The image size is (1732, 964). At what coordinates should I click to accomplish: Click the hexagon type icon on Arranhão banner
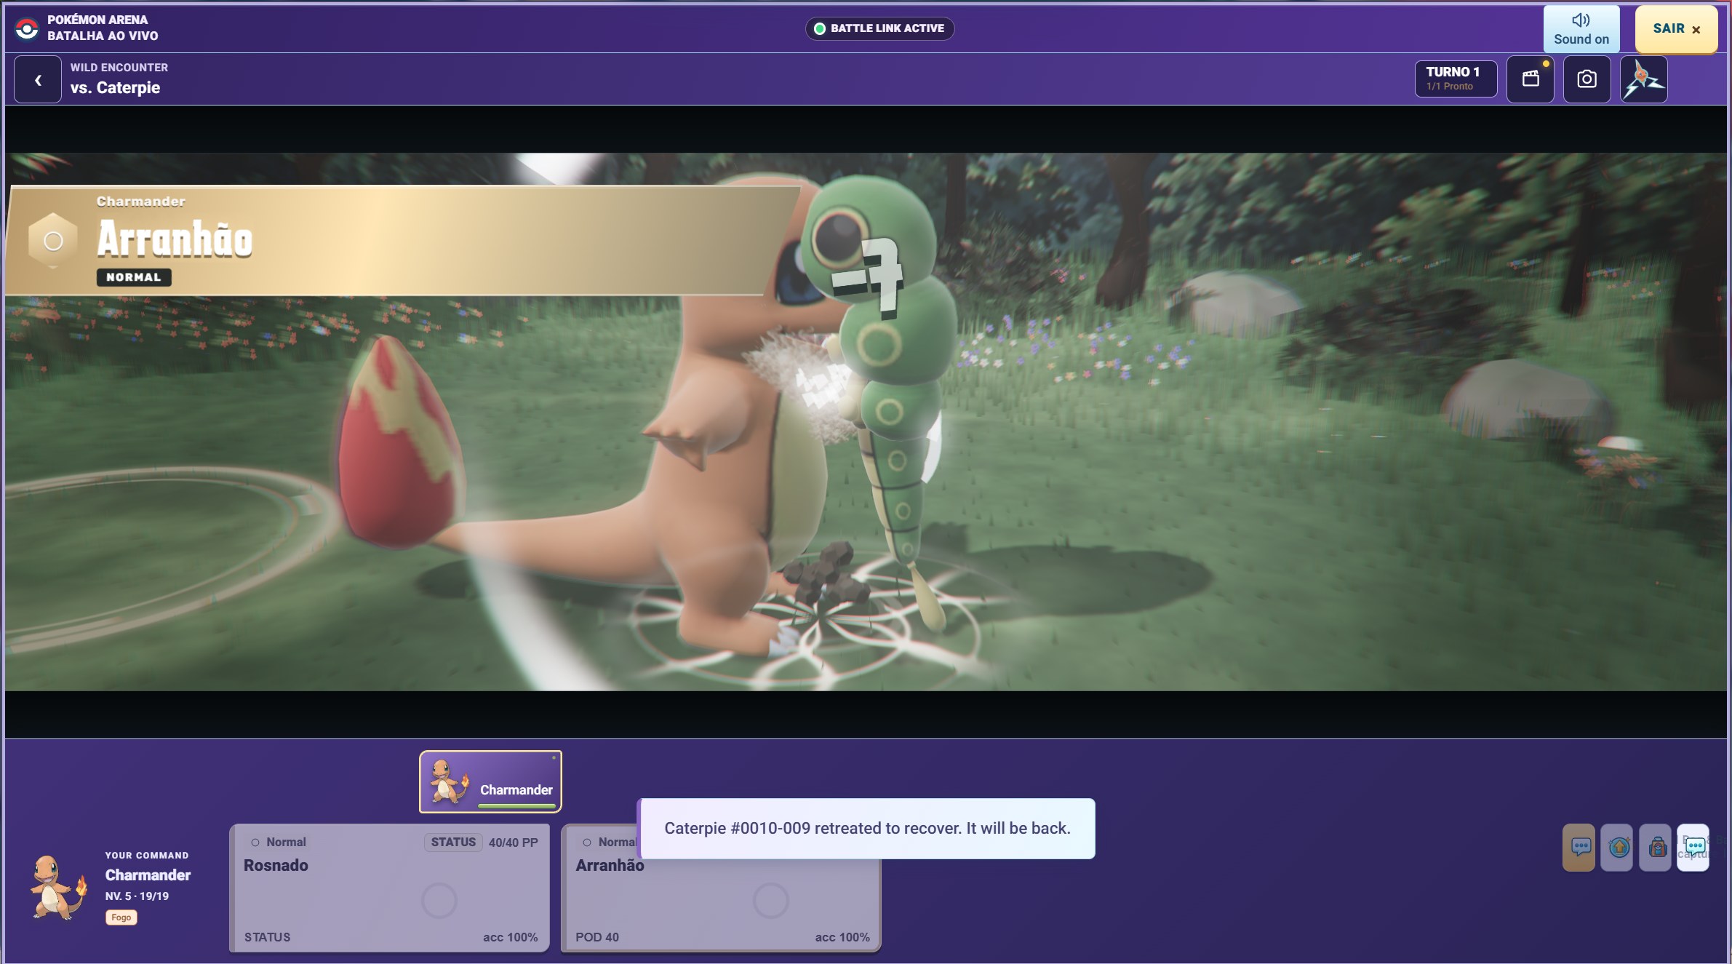pos(53,241)
